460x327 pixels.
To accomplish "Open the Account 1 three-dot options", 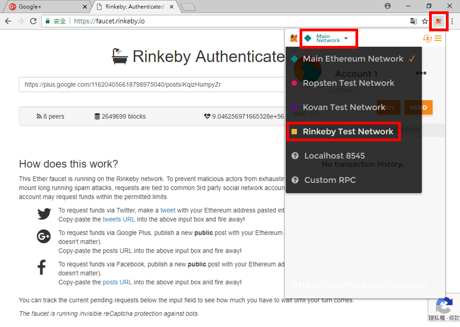I will 421,73.
